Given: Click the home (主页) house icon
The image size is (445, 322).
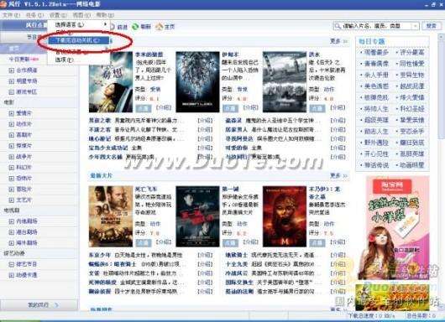Looking at the screenshot, I should pos(160,26).
